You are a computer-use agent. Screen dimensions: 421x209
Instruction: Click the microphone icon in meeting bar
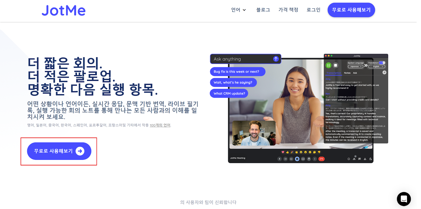tap(279, 159)
